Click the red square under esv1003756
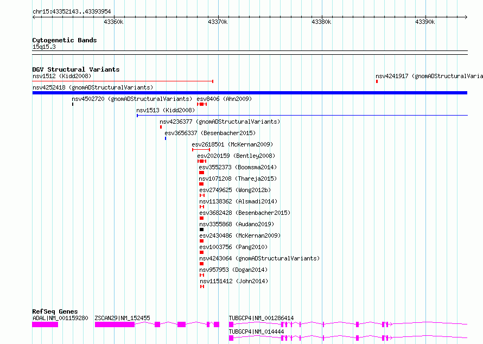Viewport: 483px width, 344px height. click(x=201, y=252)
